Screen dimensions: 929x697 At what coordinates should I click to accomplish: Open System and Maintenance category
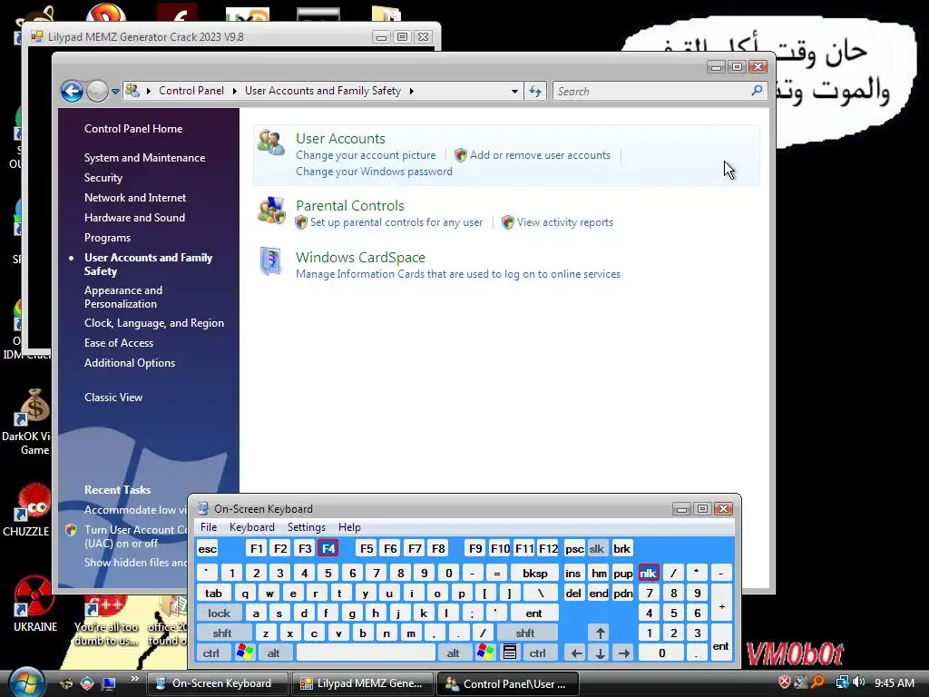(144, 158)
